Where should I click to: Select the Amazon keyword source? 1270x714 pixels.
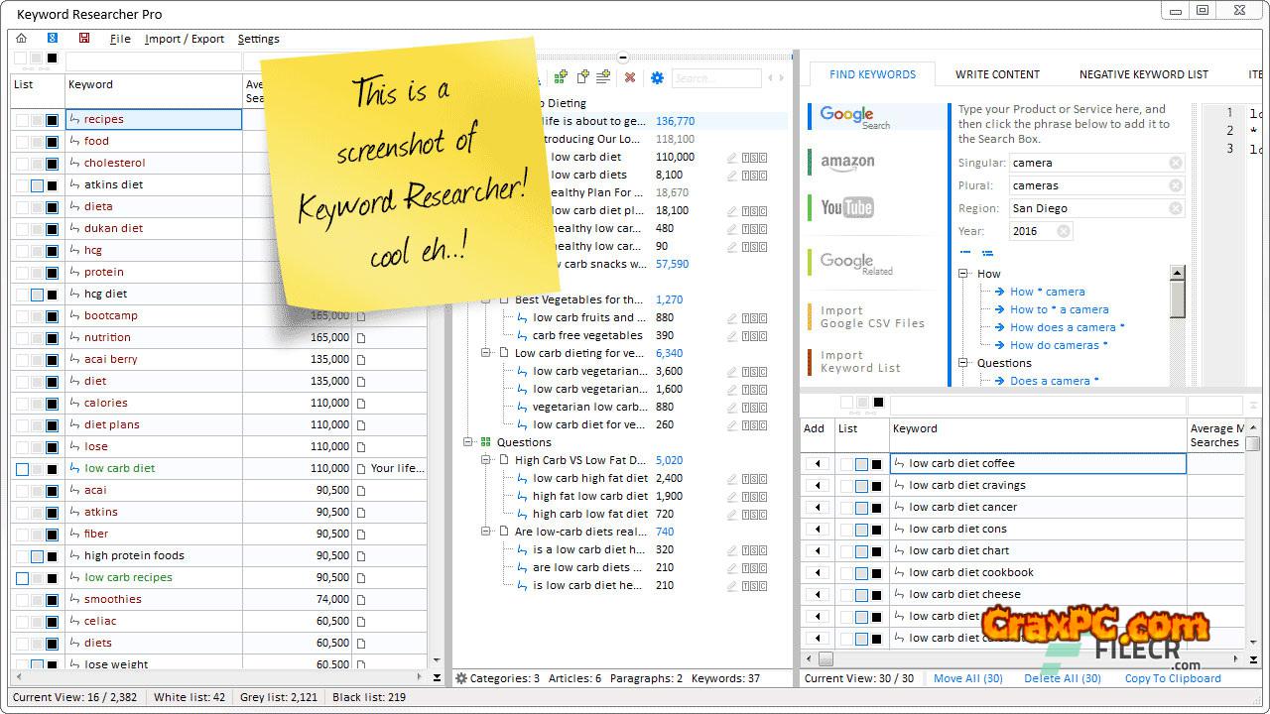(x=847, y=162)
